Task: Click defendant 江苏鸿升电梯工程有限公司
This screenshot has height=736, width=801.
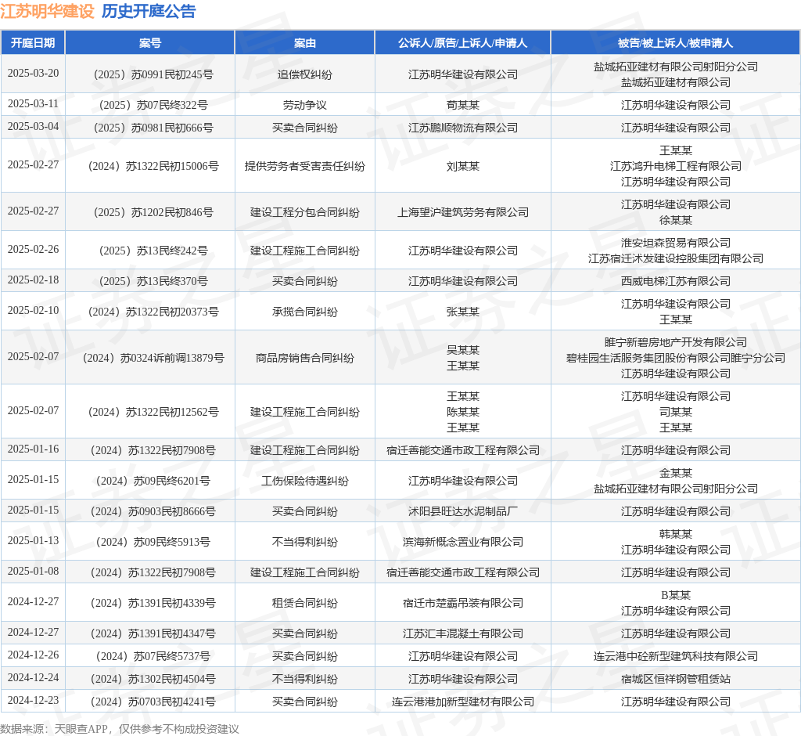Action: [675, 166]
